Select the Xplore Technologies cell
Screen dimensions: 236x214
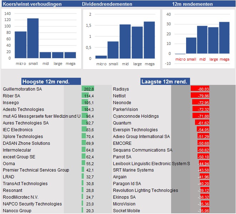tap(23, 137)
